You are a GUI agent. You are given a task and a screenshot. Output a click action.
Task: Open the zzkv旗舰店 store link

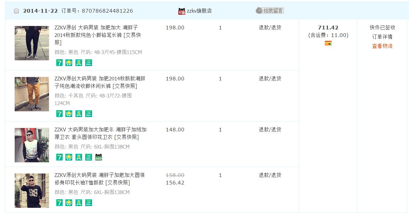[x=199, y=11]
